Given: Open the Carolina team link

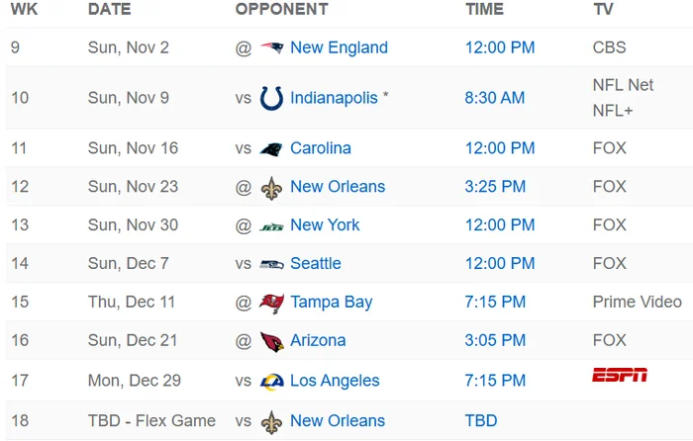Looking at the screenshot, I should 320,148.
